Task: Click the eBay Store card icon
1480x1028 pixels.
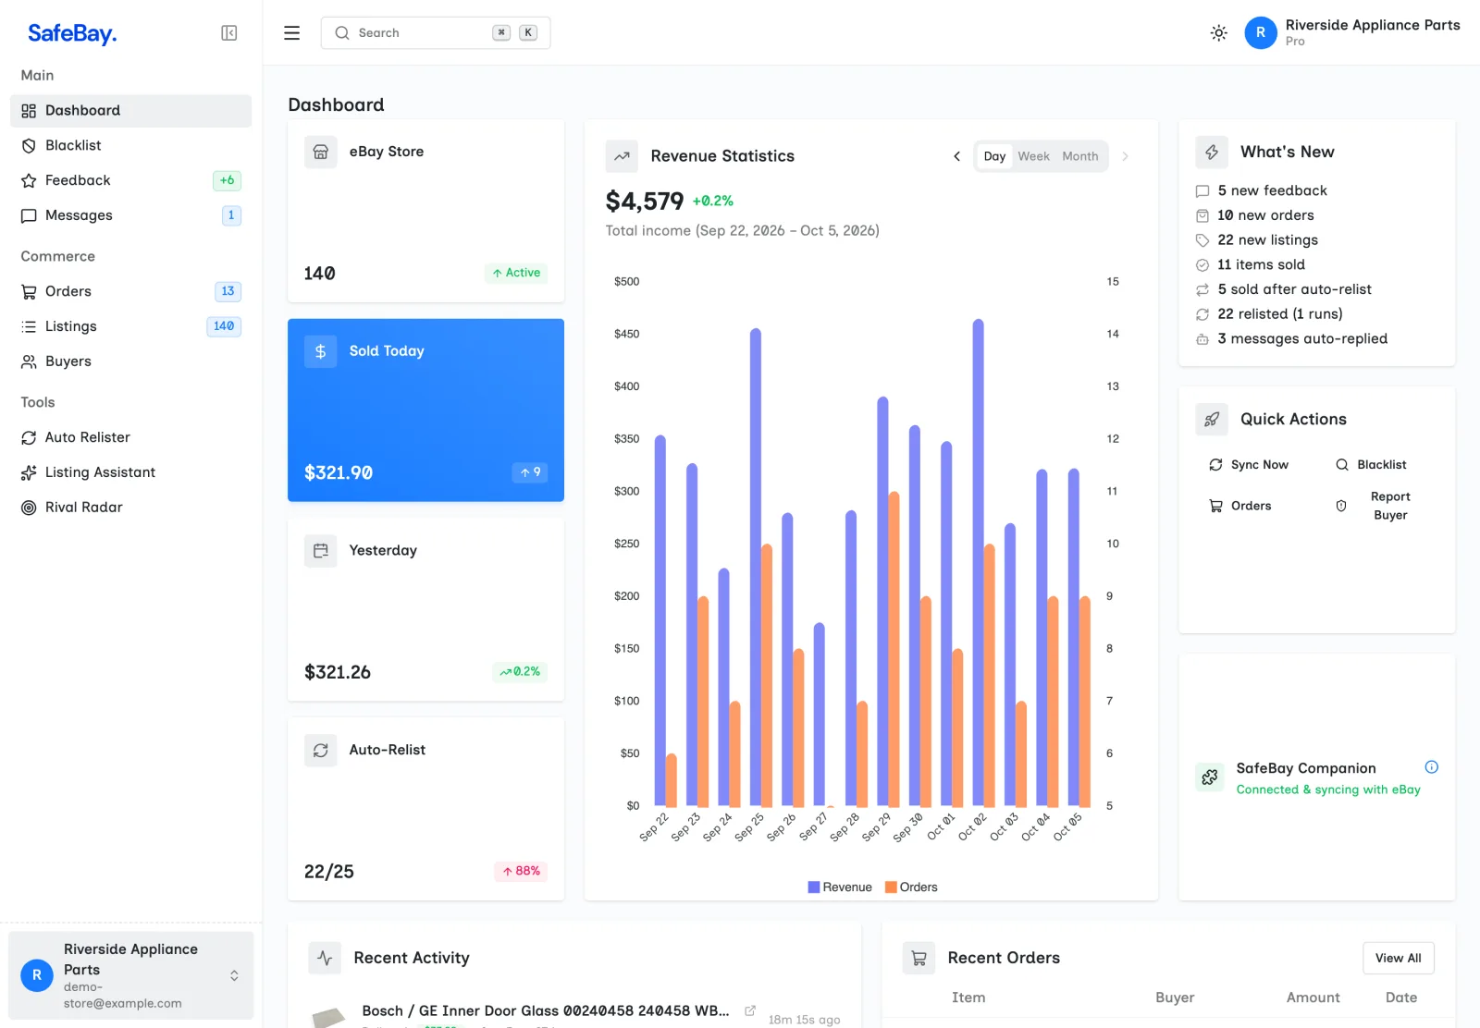Action: pos(321,152)
